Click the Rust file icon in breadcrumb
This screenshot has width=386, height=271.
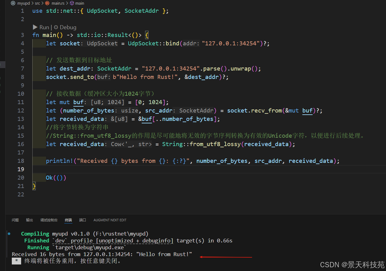point(47,3)
